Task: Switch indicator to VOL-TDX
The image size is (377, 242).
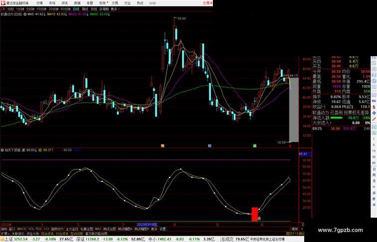Action: click(x=35, y=229)
